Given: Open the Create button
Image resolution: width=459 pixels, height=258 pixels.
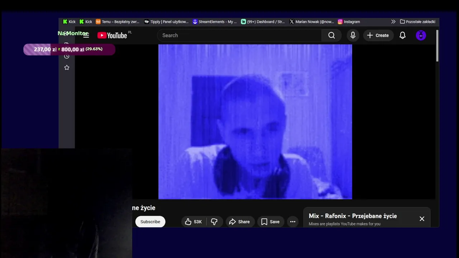Looking at the screenshot, I should pyautogui.click(x=378, y=35).
